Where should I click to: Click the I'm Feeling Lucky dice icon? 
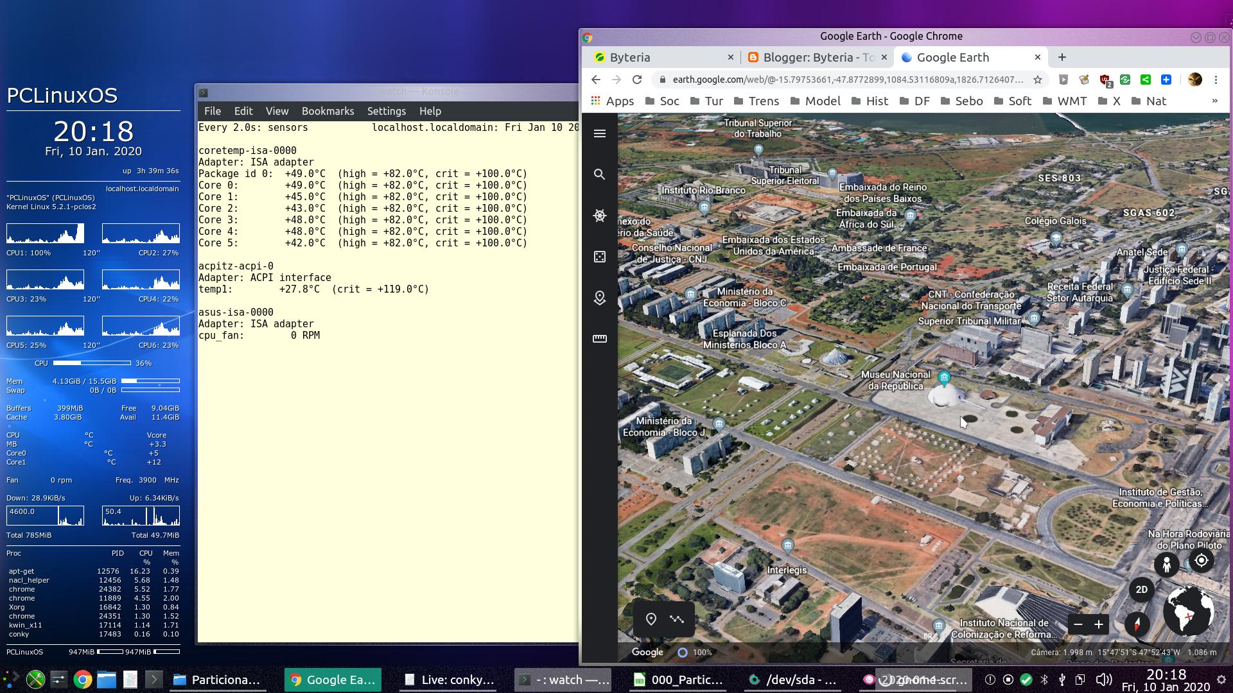[x=600, y=257]
